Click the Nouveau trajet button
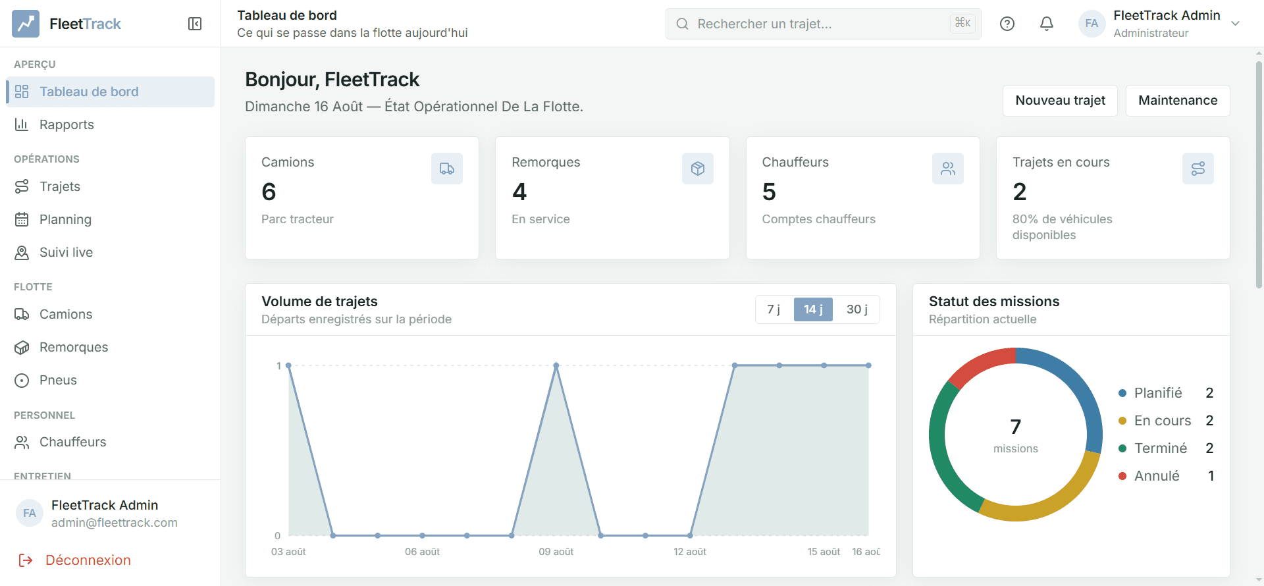 (x=1060, y=101)
